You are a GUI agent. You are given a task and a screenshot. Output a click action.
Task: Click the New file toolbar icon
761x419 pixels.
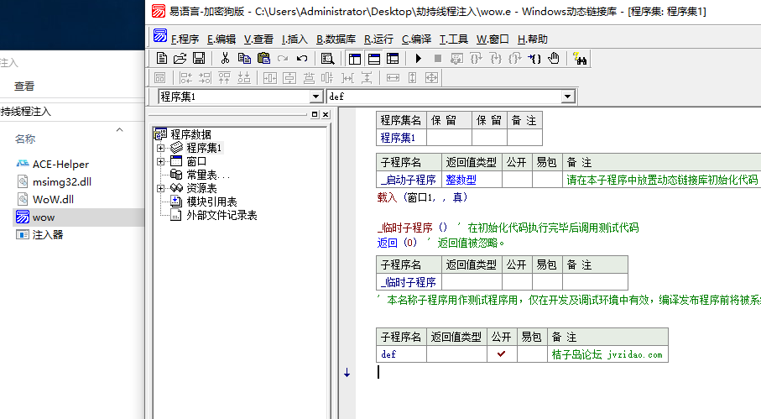(x=162, y=59)
